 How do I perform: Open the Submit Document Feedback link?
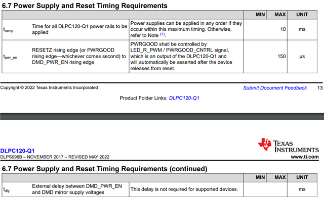[x=275, y=88]
